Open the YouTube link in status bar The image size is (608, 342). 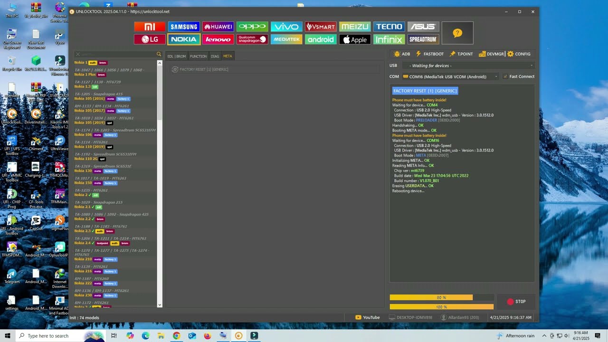click(368, 317)
